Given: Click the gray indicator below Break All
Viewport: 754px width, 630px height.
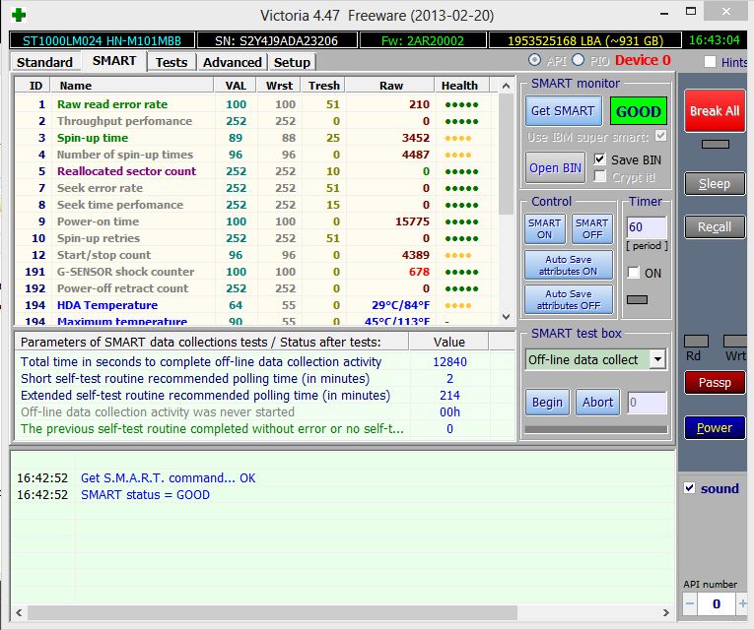Looking at the screenshot, I should 715,144.
